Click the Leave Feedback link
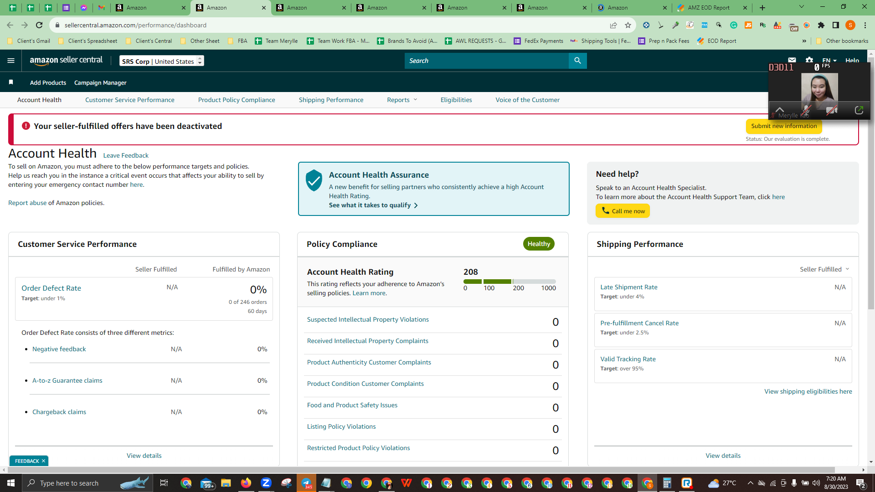Image resolution: width=875 pixels, height=492 pixels. click(x=126, y=155)
